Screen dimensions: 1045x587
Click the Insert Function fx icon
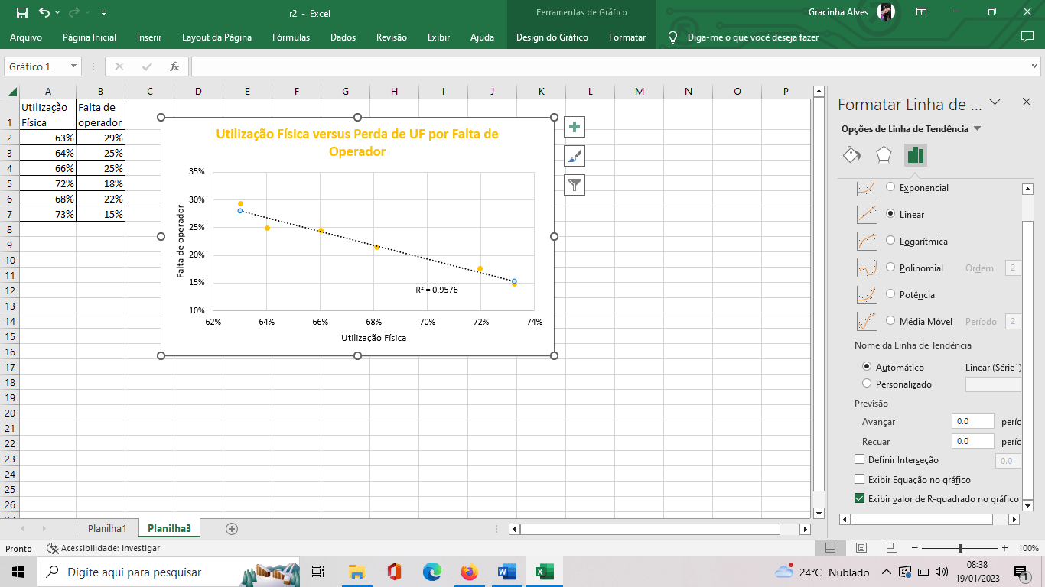[174, 66]
